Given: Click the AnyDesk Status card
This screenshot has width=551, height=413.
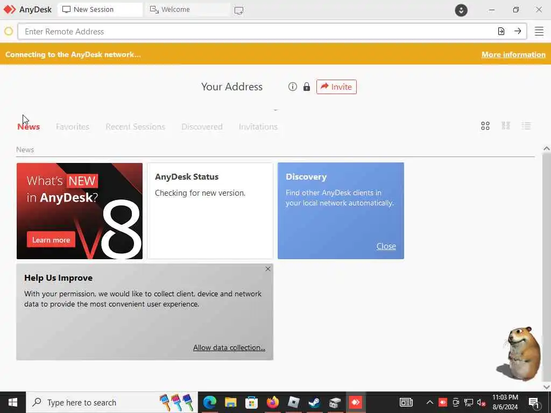Looking at the screenshot, I should (210, 211).
